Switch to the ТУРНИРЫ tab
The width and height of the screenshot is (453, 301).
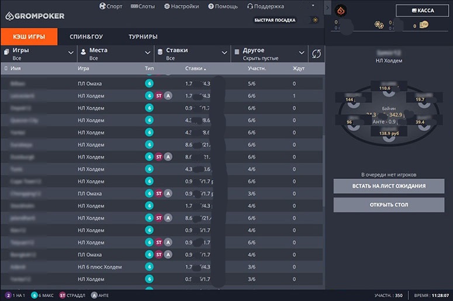click(x=143, y=37)
